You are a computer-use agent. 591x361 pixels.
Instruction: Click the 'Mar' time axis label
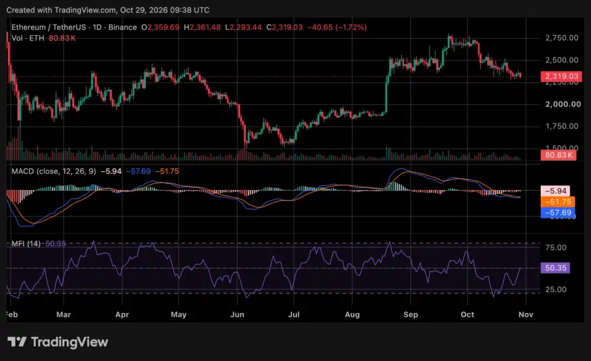pos(63,314)
